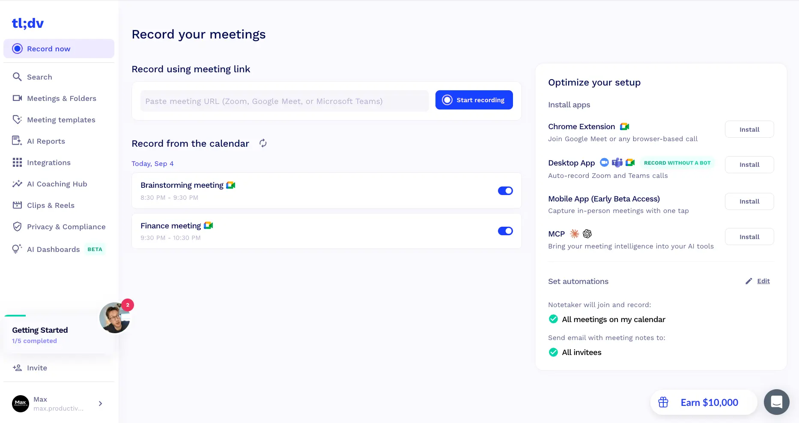Open the chat support bubble
The image size is (799, 423).
pos(777,402)
